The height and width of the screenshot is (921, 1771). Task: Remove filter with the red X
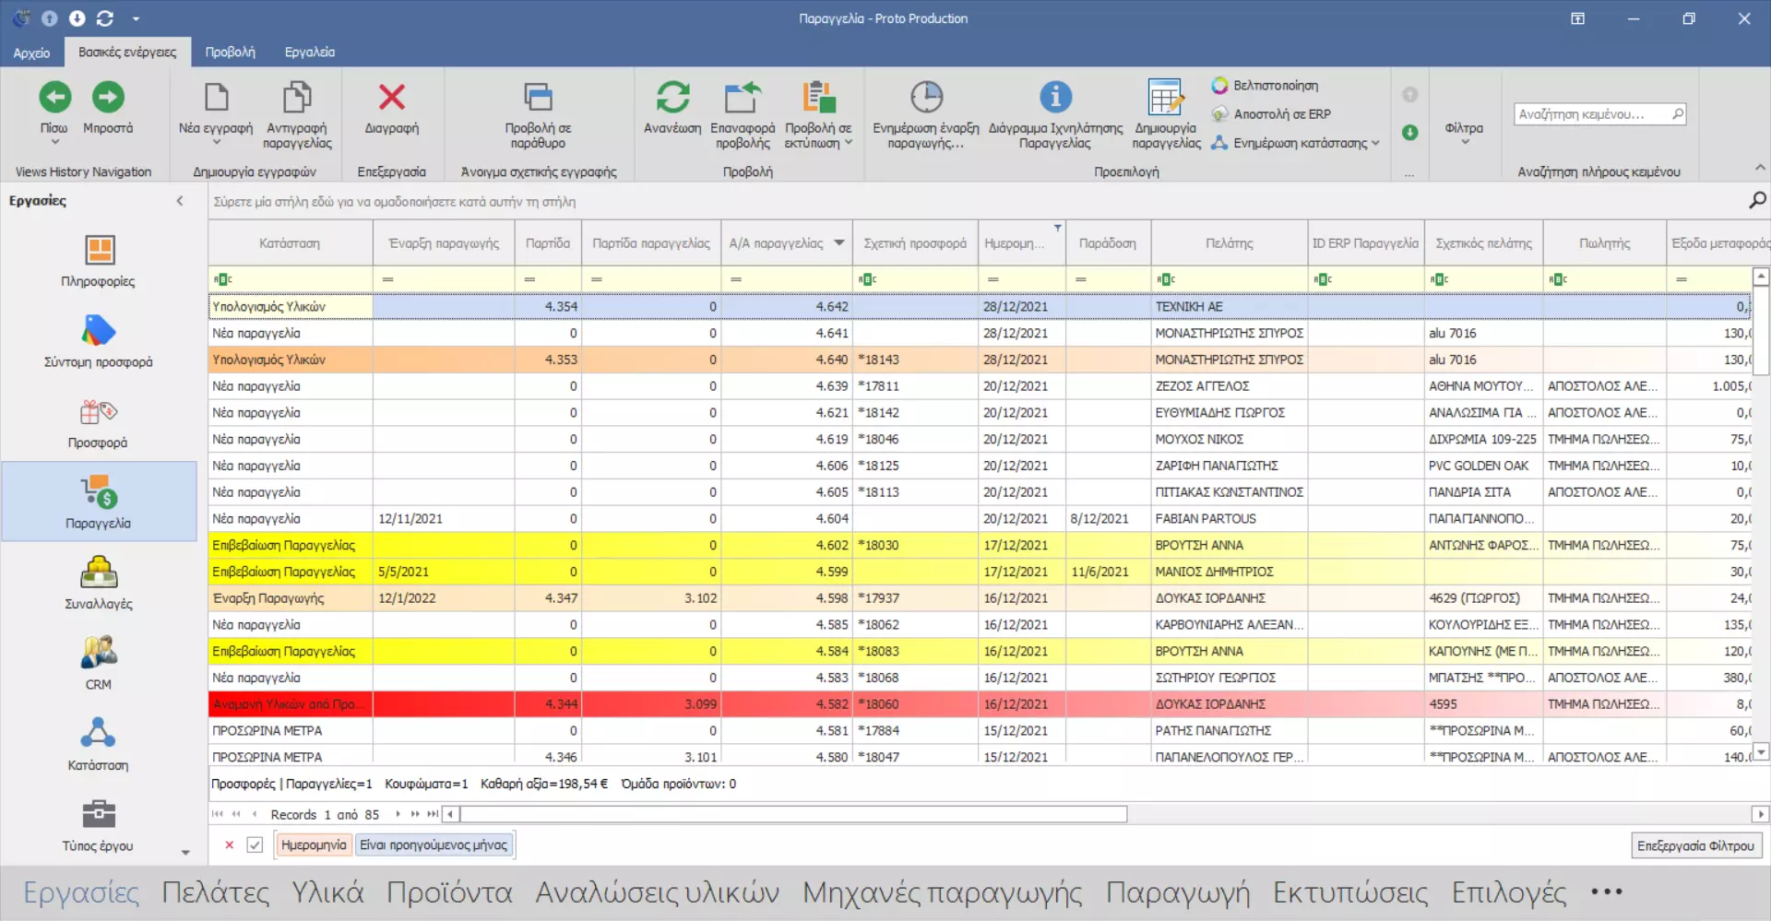[230, 844]
